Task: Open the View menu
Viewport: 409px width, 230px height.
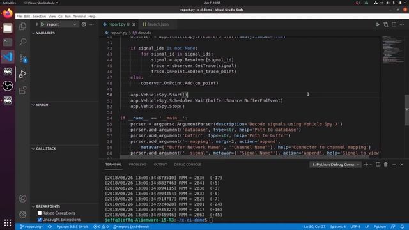Action: [52, 16]
